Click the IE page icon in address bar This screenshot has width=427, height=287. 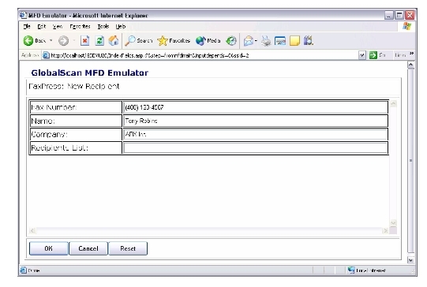coord(46,55)
